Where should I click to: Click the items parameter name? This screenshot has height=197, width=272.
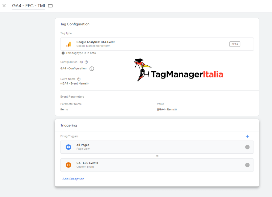click(64, 109)
